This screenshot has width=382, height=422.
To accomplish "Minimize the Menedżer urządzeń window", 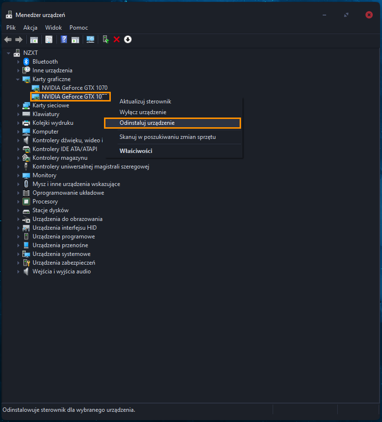I will (324, 15).
